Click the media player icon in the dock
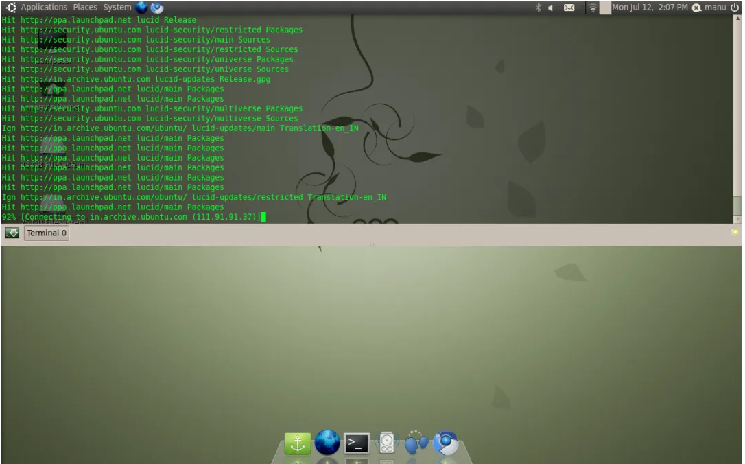 385,444
